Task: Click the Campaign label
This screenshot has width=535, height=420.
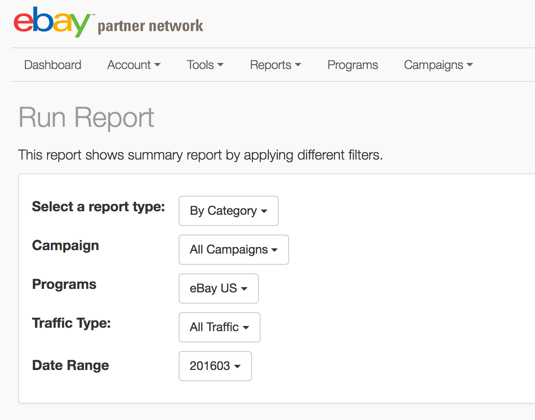Action: tap(66, 245)
